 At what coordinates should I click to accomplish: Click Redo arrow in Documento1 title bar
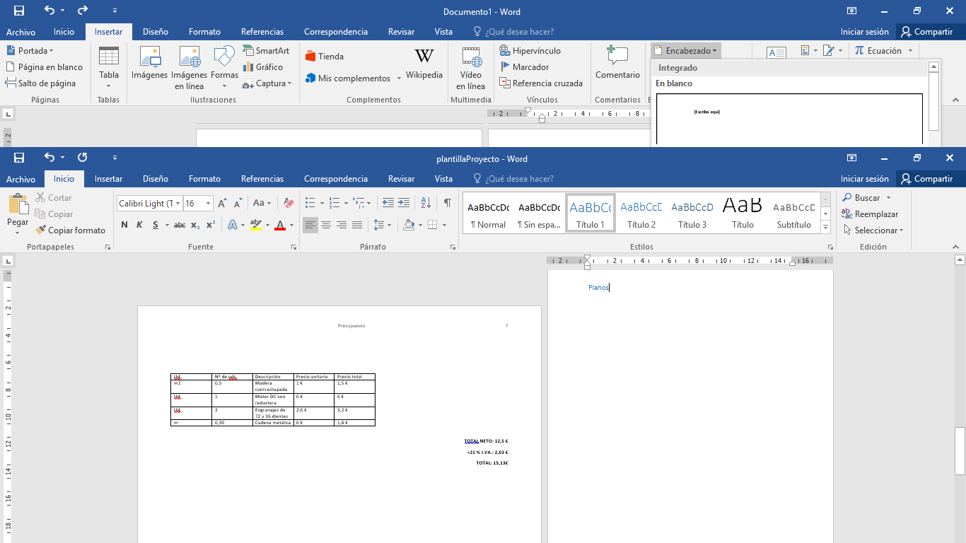click(x=83, y=10)
